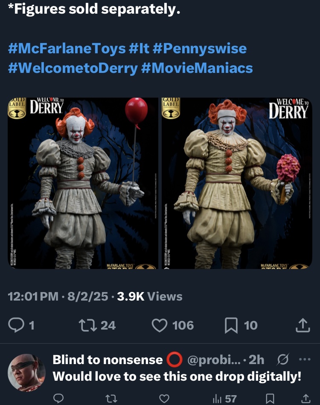Share the main McFarlane tweet

[303, 325]
